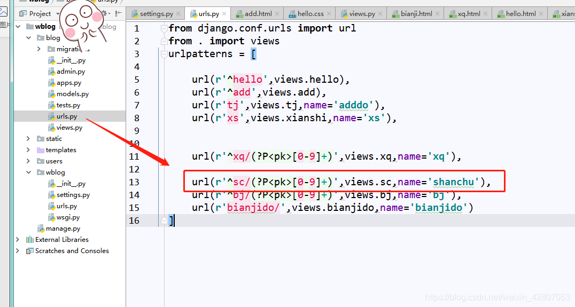The width and height of the screenshot is (575, 307).
Task: Place cursor on views.hello in line 5
Action: 307,80
